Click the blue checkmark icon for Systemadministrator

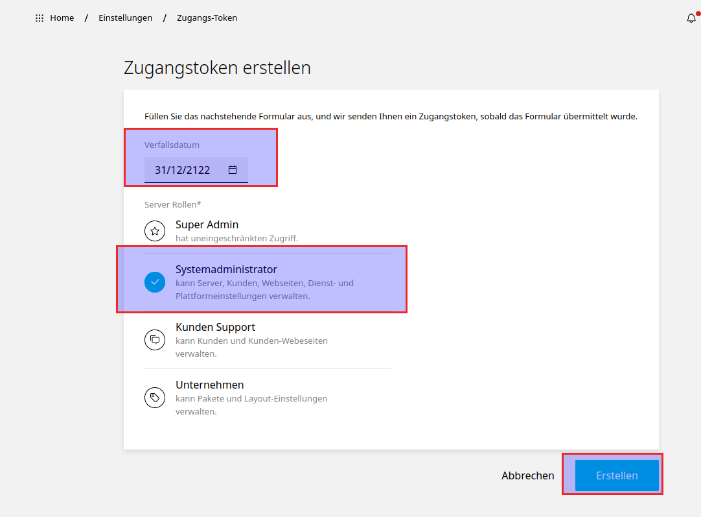(155, 282)
